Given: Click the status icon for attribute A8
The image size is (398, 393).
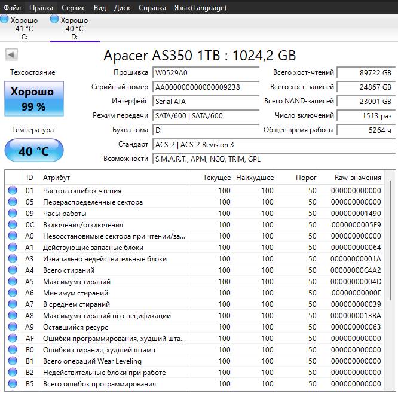Looking at the screenshot, I should click(x=13, y=315).
